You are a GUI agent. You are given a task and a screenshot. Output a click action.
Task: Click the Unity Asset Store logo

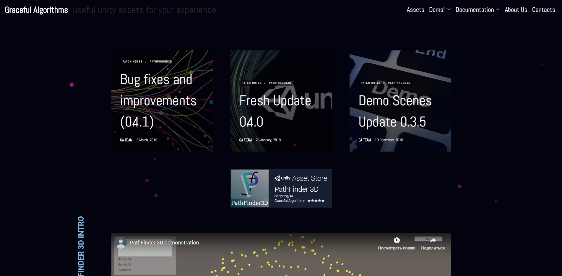coord(301,178)
